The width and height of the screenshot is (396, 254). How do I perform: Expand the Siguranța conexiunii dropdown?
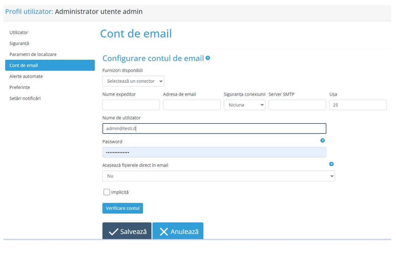[244, 105]
